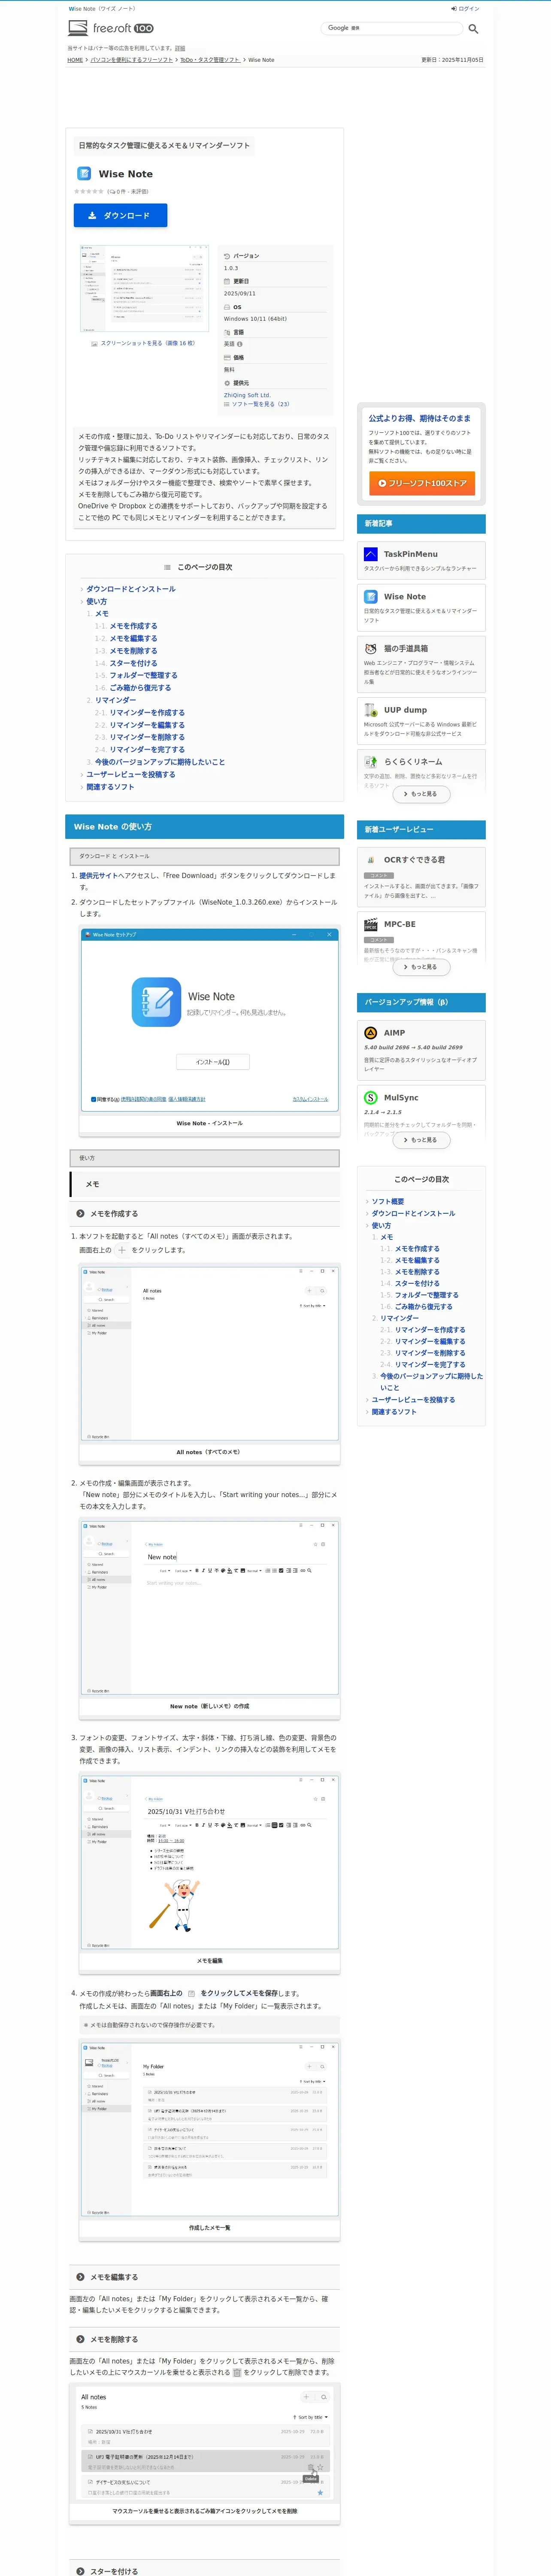Screen dimensions: 551x2576
Task: Jump to ユーザーレビューを投稿する in main contents
Action: click(x=131, y=774)
